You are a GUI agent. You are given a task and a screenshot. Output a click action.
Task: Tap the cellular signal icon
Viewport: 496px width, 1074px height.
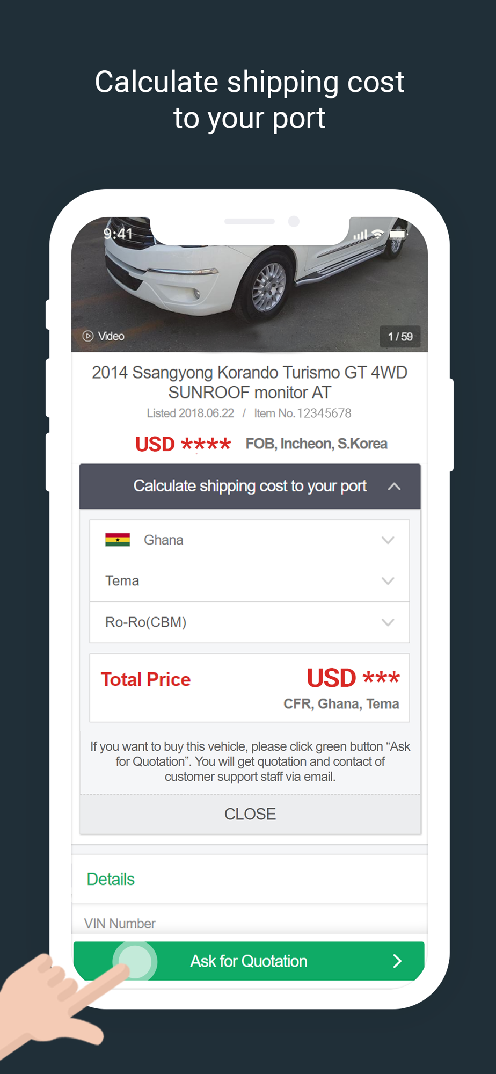pos(361,234)
